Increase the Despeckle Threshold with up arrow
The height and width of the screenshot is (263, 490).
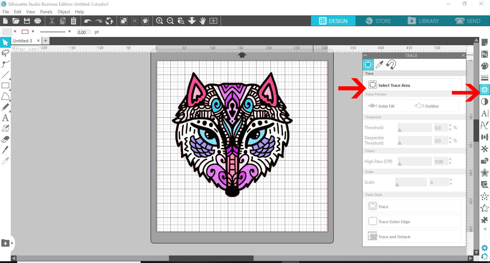tap(451, 139)
